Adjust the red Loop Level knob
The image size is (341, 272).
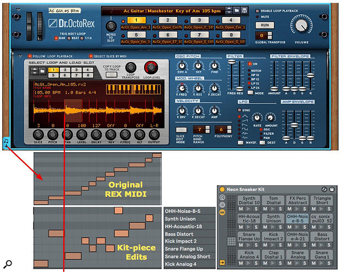(151, 67)
